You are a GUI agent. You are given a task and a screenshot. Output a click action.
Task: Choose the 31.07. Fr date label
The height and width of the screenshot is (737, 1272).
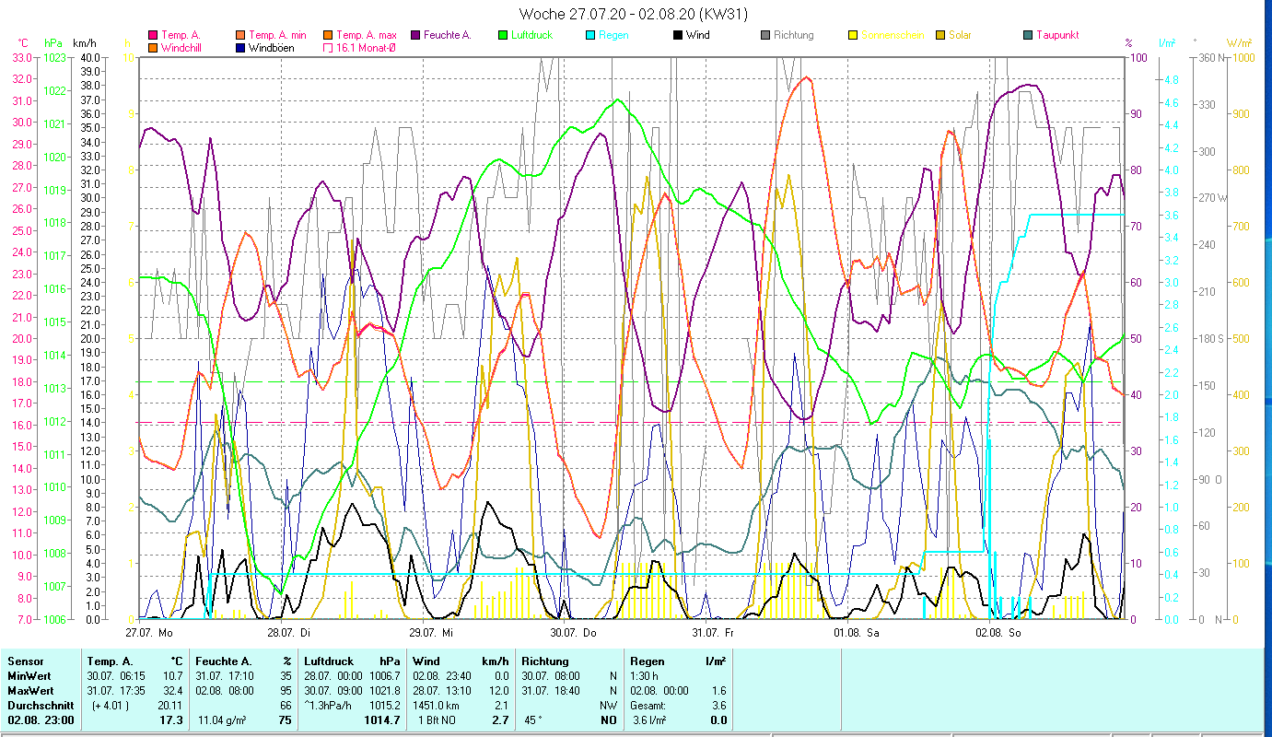pyautogui.click(x=714, y=633)
